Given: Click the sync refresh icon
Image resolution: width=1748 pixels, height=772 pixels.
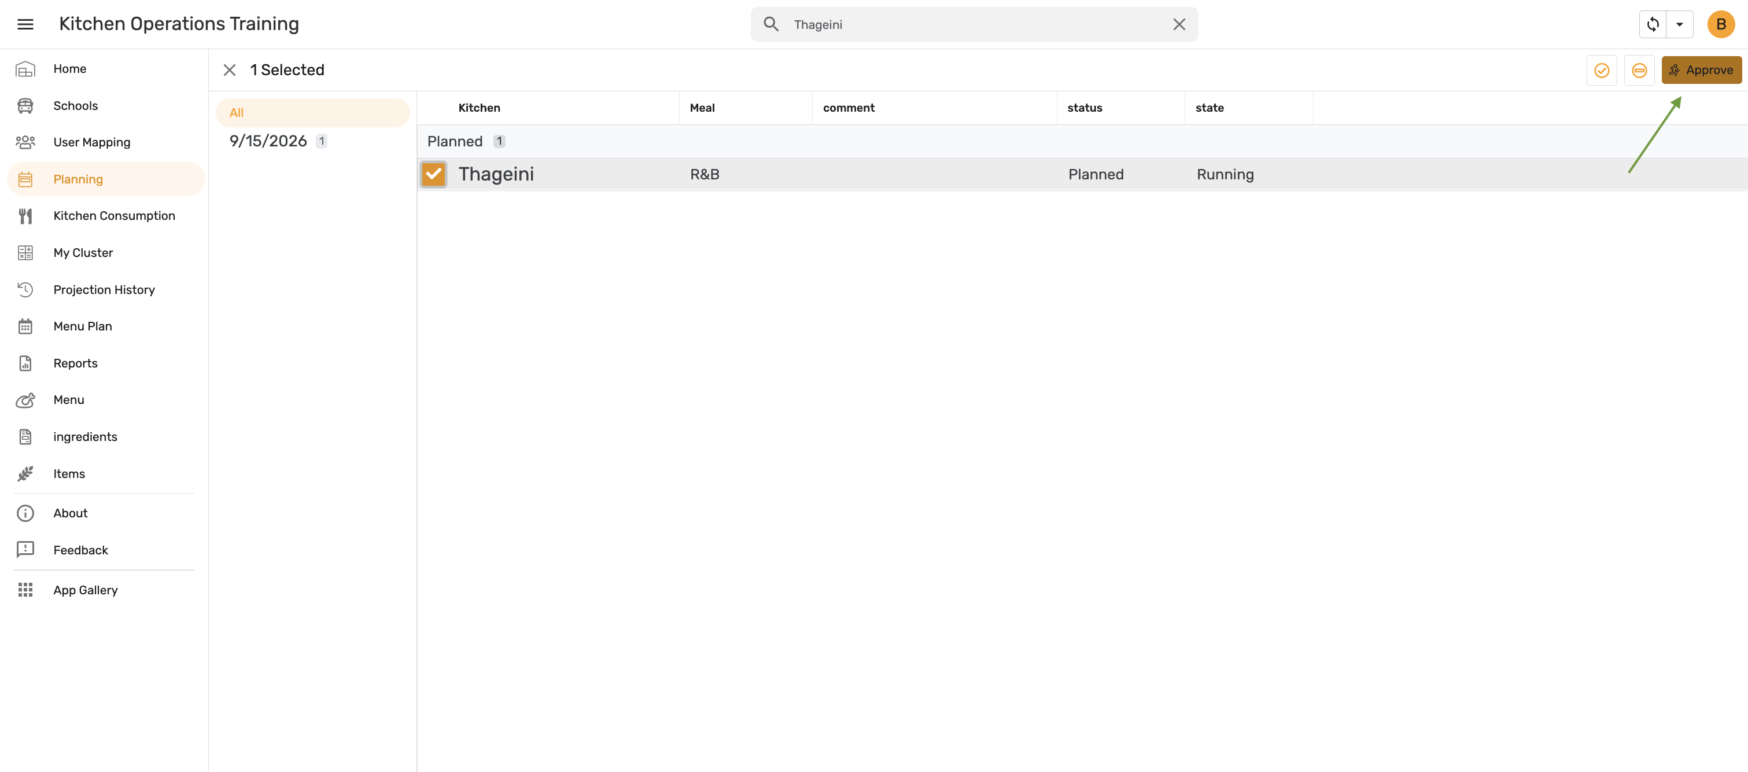Looking at the screenshot, I should (x=1653, y=24).
